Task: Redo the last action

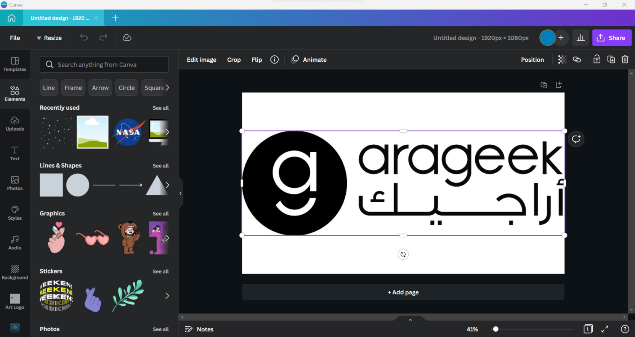Action: click(x=103, y=37)
